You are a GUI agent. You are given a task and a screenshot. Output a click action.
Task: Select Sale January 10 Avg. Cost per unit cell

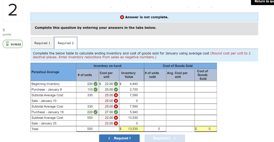180,101
